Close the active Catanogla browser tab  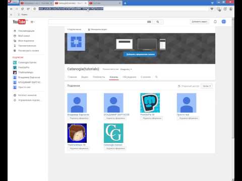(85, 3)
